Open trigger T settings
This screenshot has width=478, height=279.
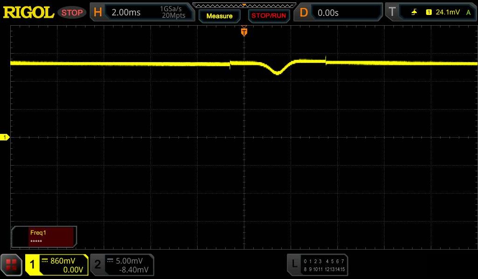point(392,12)
